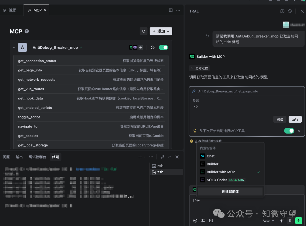Choose the SOLO Coder agent
This screenshot has height=226, width=306.
pos(230,180)
